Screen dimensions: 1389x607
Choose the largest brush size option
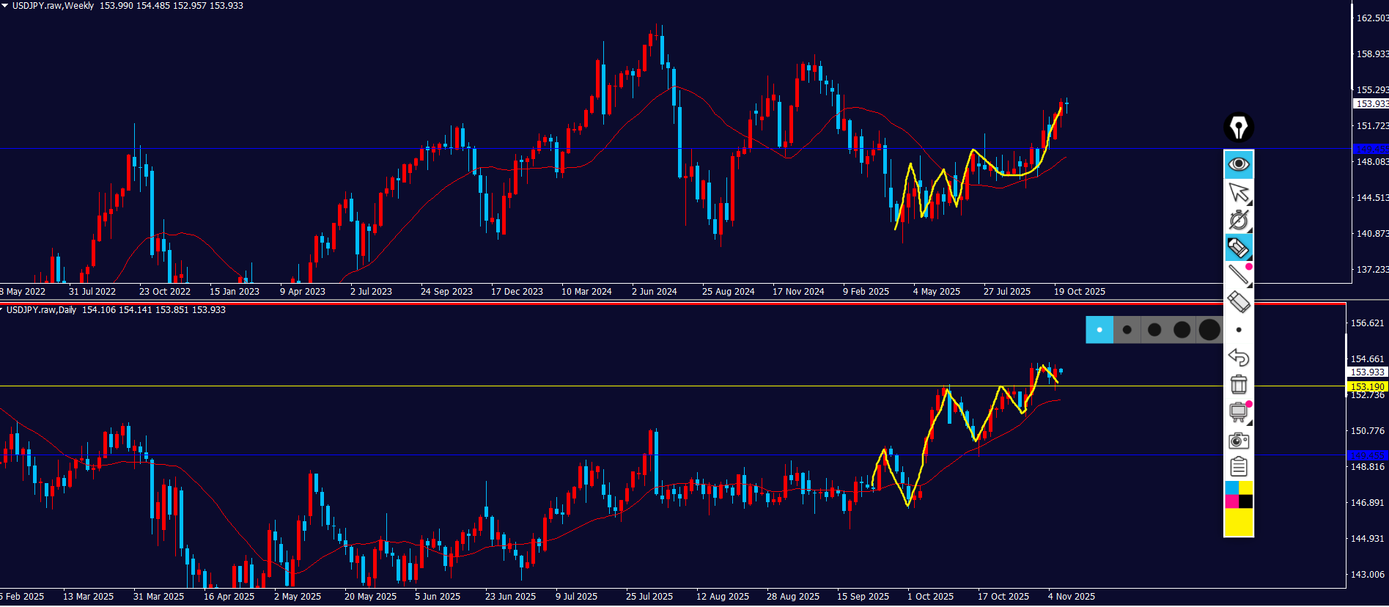(1209, 330)
